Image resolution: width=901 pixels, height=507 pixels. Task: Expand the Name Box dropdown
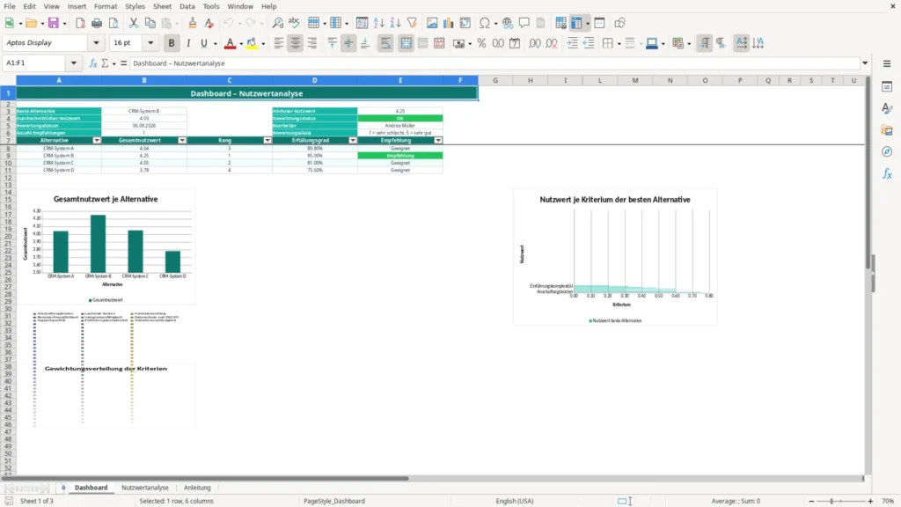pyautogui.click(x=74, y=63)
